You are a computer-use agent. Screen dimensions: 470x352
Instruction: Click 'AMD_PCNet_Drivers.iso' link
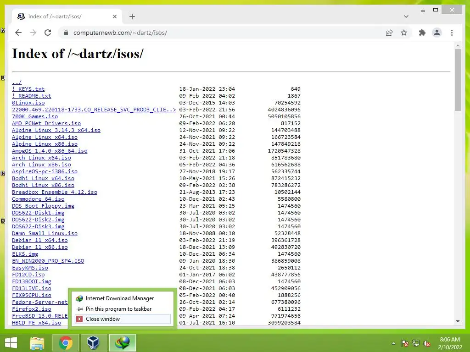point(46,123)
